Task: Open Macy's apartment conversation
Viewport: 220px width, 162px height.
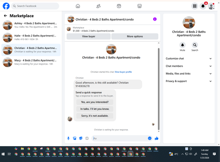Action: (31, 62)
